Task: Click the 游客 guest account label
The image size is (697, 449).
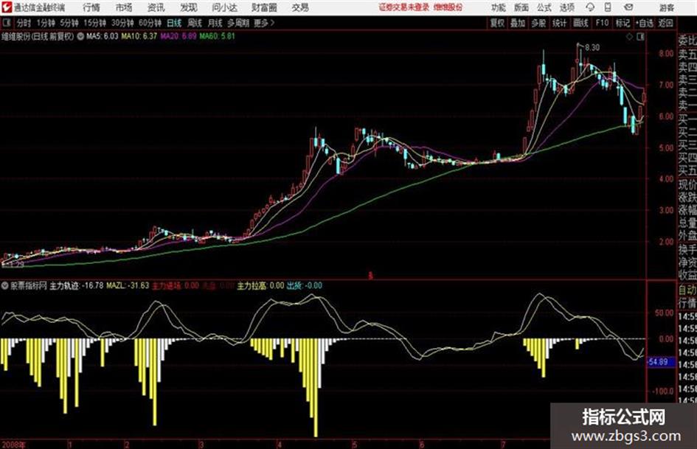Action: (666, 7)
